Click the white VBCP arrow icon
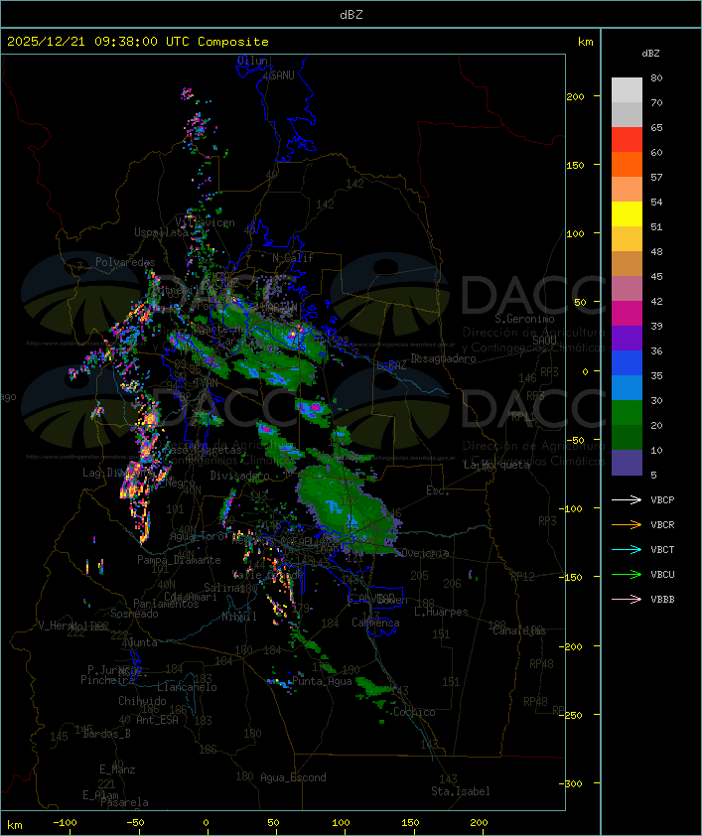Screen dimensions: 702x836 [x=627, y=499]
